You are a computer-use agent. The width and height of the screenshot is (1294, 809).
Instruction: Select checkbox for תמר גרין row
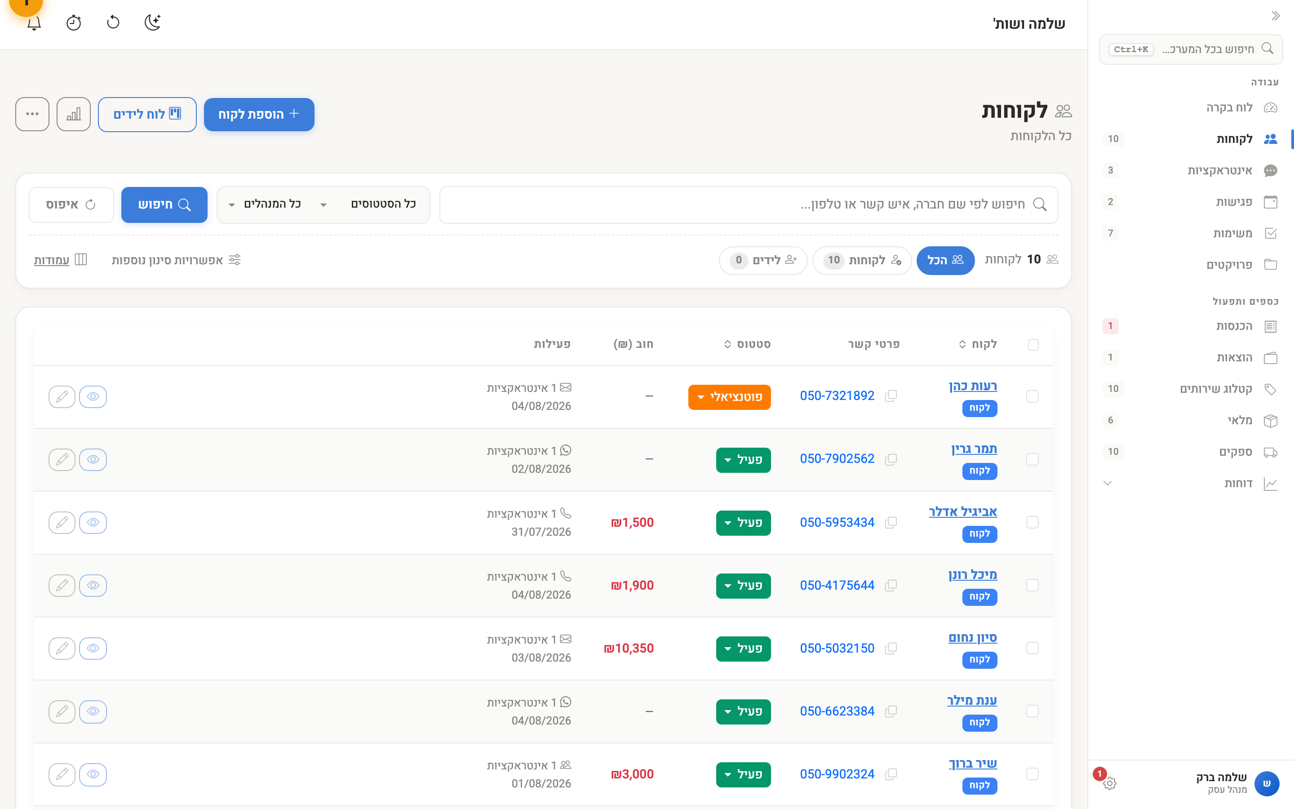tap(1033, 460)
